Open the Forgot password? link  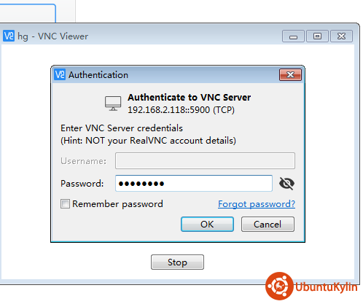(257, 204)
